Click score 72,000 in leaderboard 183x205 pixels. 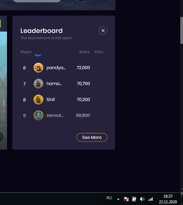click(x=83, y=67)
